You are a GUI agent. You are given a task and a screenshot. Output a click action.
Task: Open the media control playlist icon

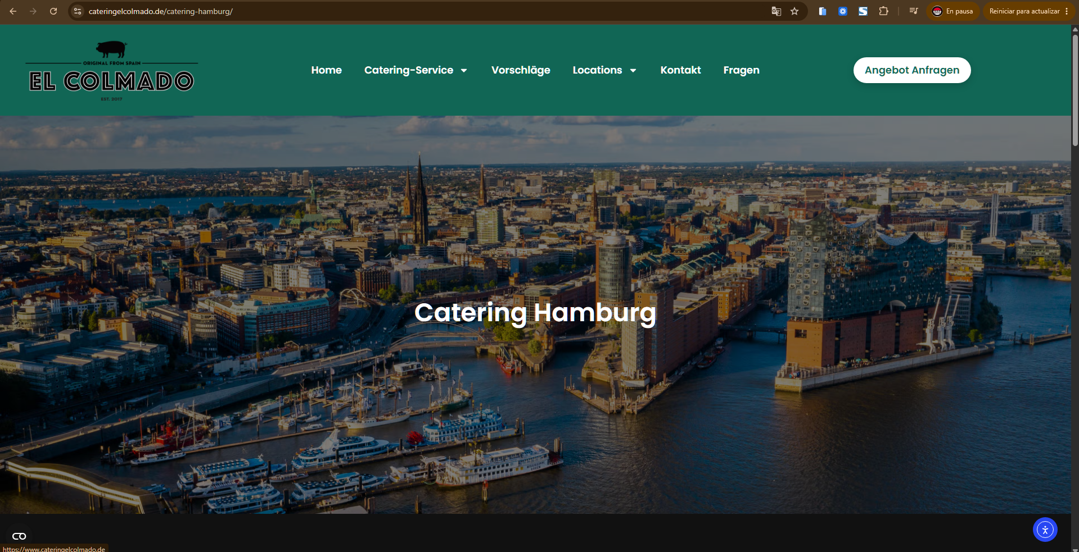tap(914, 11)
